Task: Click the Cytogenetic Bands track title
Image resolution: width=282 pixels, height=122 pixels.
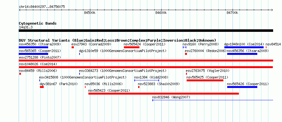Action: (38, 23)
